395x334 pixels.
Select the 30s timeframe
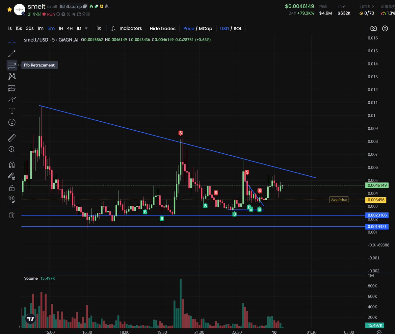point(30,29)
